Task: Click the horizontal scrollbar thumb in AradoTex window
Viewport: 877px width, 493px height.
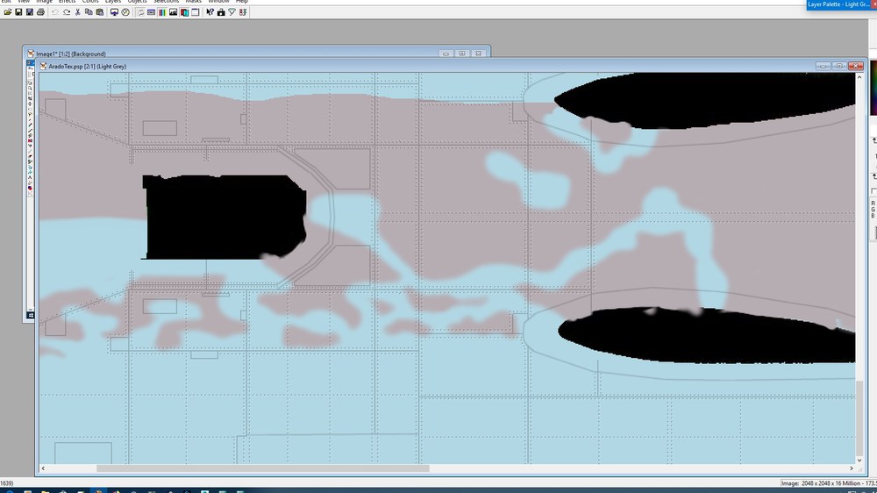Action: 263,468
